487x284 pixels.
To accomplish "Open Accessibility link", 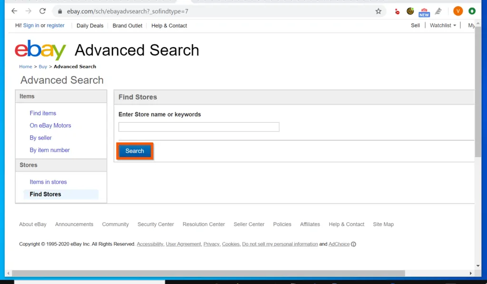I will [x=150, y=244].
